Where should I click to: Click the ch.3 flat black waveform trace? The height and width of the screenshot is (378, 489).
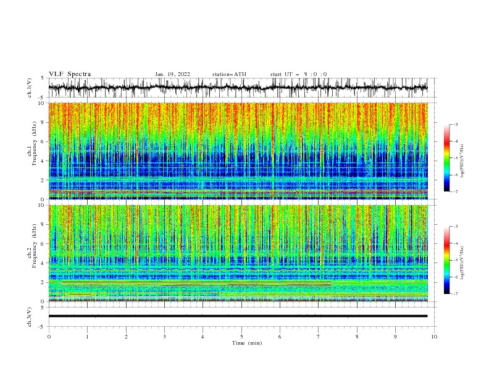[x=238, y=316]
